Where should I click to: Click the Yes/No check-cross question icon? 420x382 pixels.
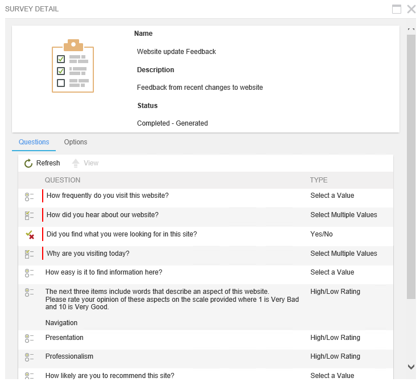coord(30,235)
